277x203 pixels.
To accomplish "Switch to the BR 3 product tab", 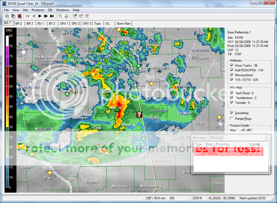I will pos(30,24).
